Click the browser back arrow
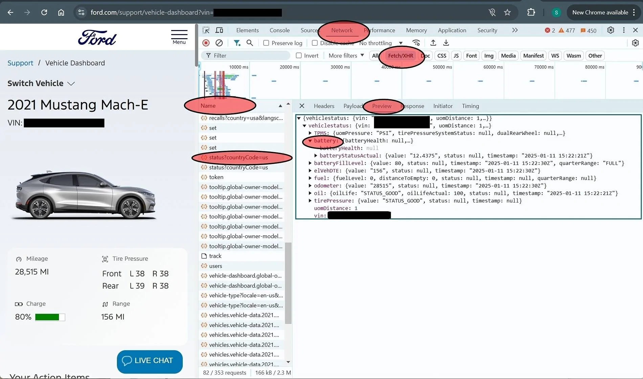This screenshot has height=379, width=643. [10, 13]
